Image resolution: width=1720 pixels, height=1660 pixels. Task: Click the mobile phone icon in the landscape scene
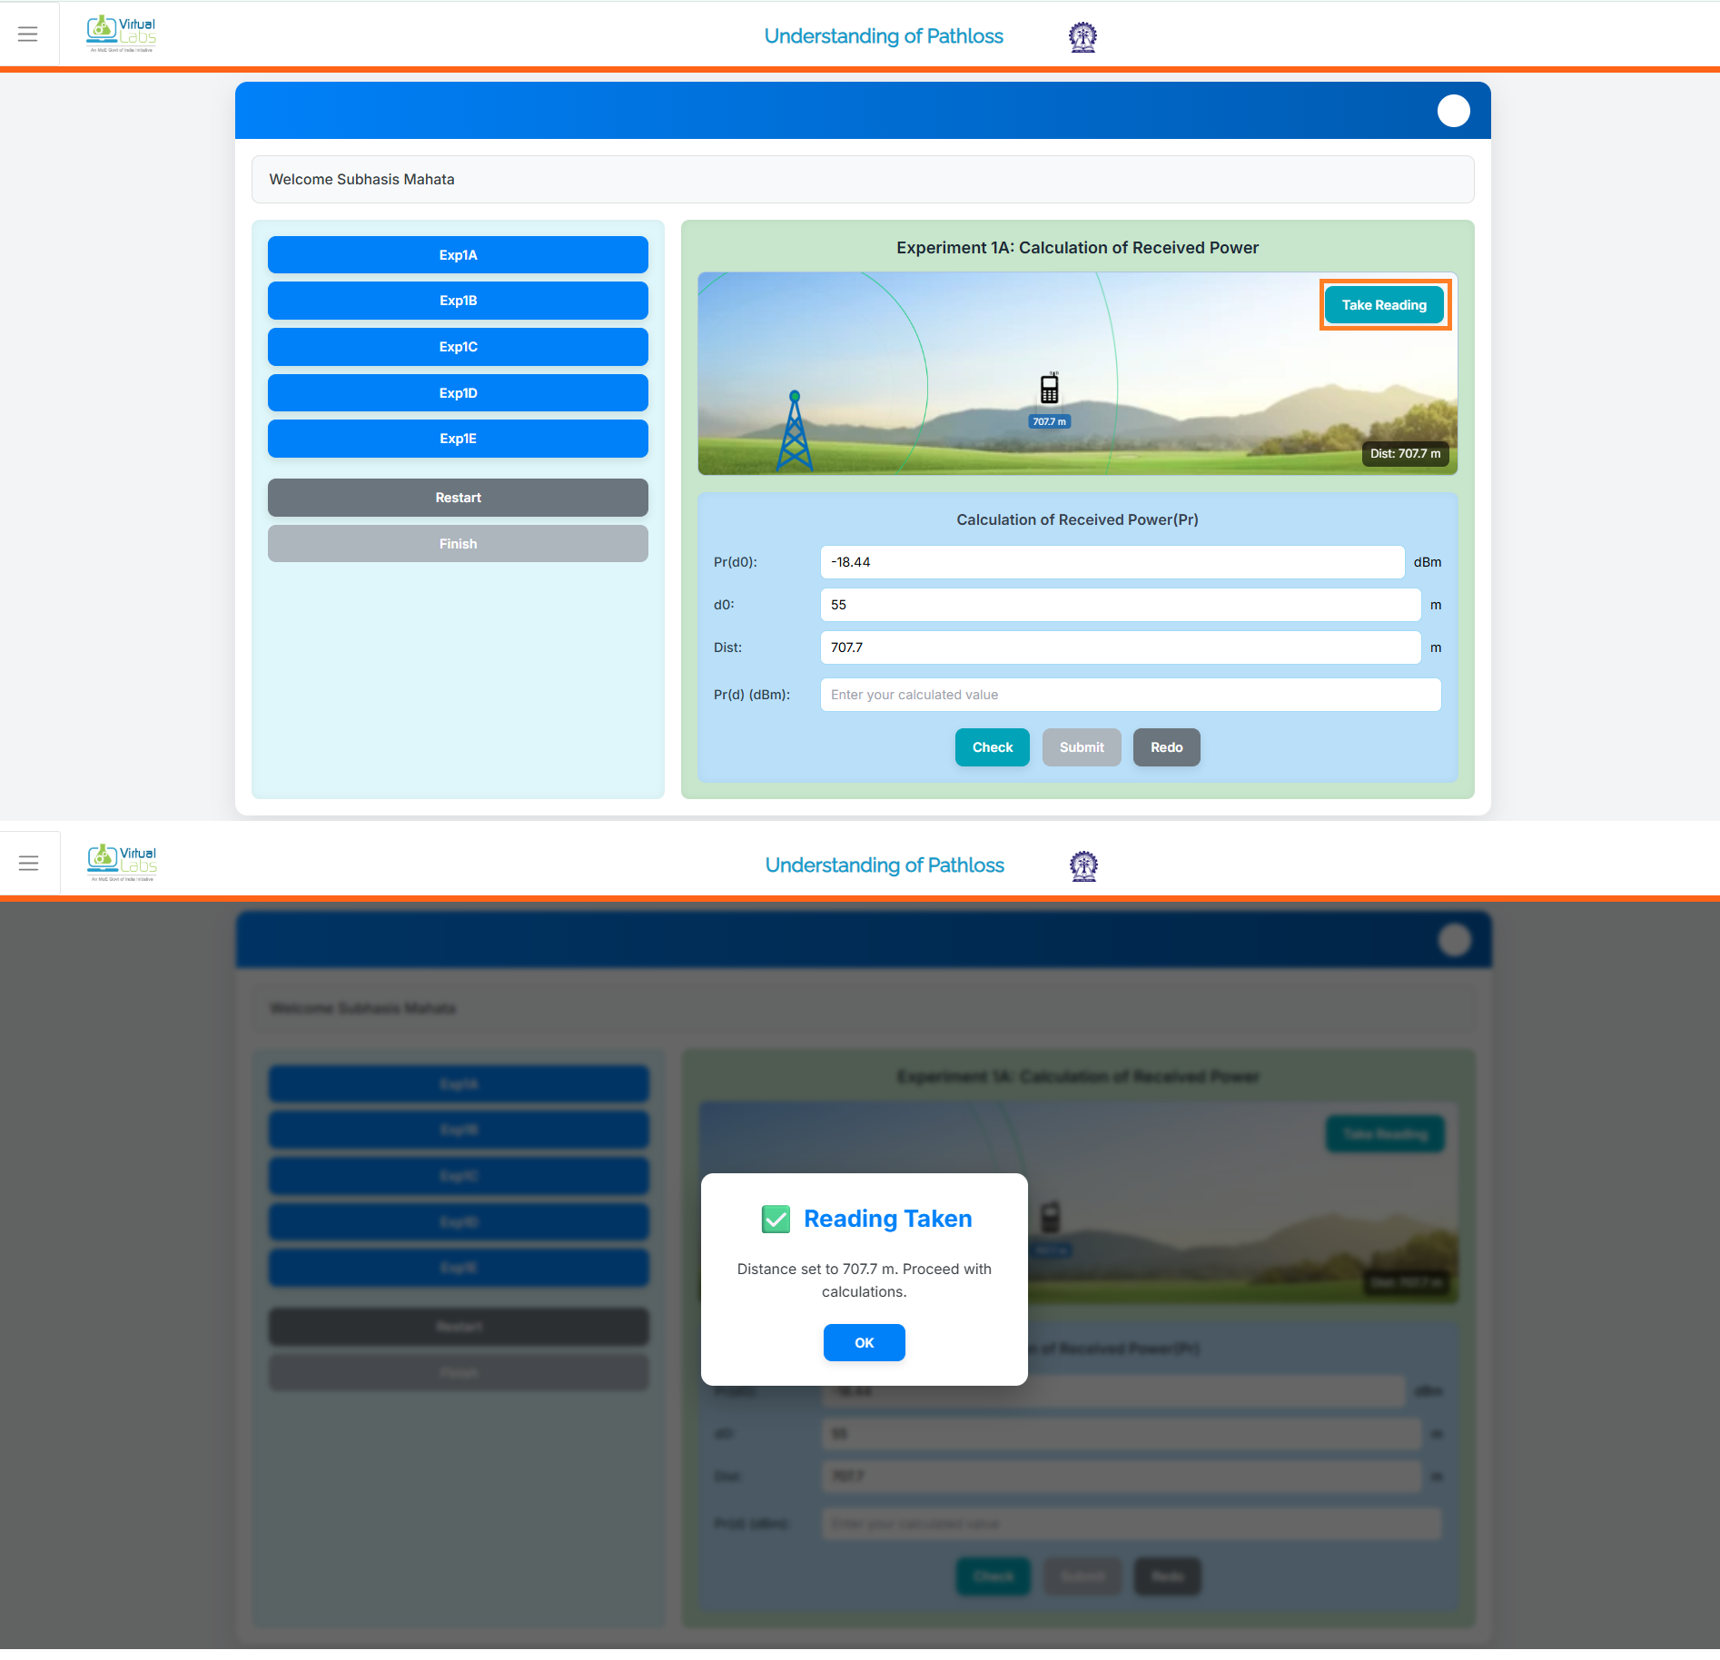pyautogui.click(x=1050, y=389)
